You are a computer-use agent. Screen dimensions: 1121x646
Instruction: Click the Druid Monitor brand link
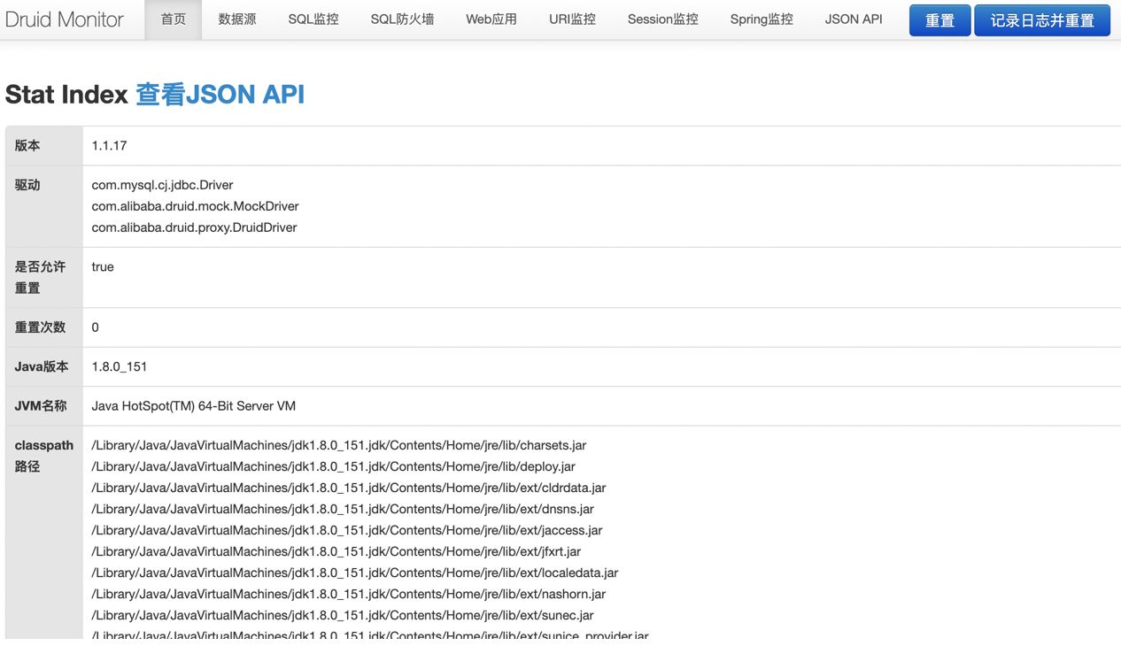tap(64, 19)
